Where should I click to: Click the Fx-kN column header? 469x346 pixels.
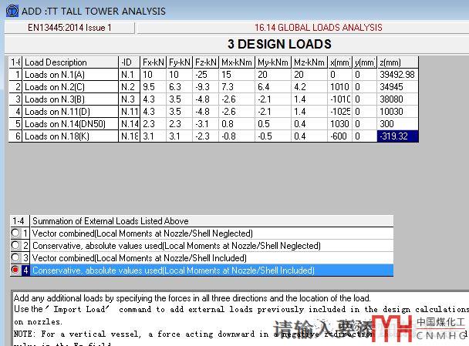[x=154, y=62]
